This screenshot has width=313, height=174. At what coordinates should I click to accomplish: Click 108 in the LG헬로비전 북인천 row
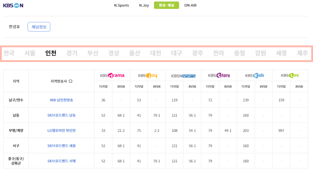coord(175,130)
